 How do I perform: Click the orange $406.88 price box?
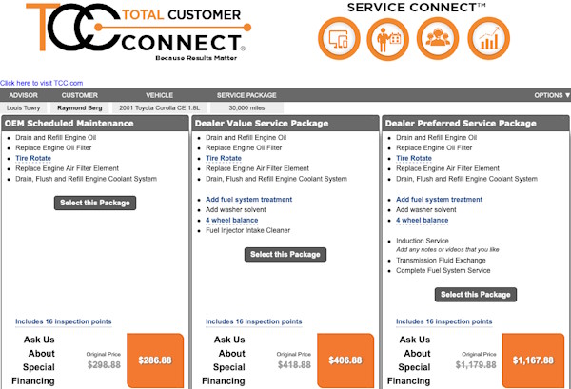point(345,360)
